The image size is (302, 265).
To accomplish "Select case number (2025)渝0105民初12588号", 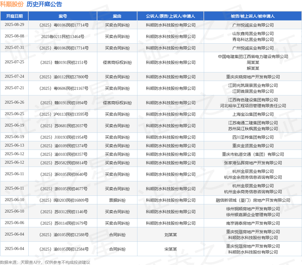I will pyautogui.click(x=64, y=235).
